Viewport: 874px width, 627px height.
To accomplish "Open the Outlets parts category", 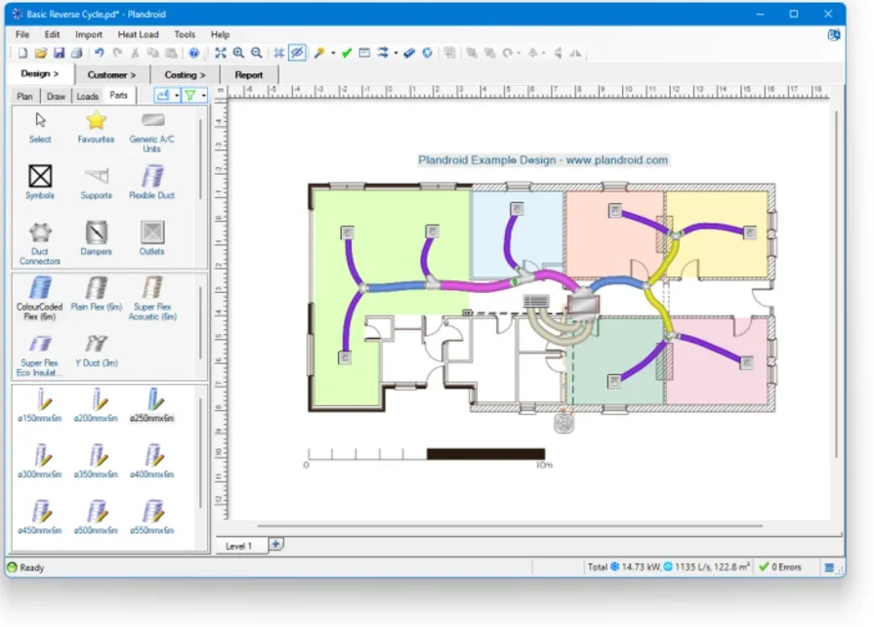I will coord(151,238).
